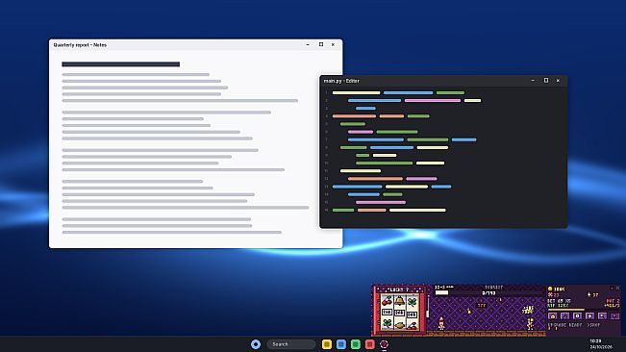
Task: Open the red app icon in taskbar
Action: coord(369,344)
